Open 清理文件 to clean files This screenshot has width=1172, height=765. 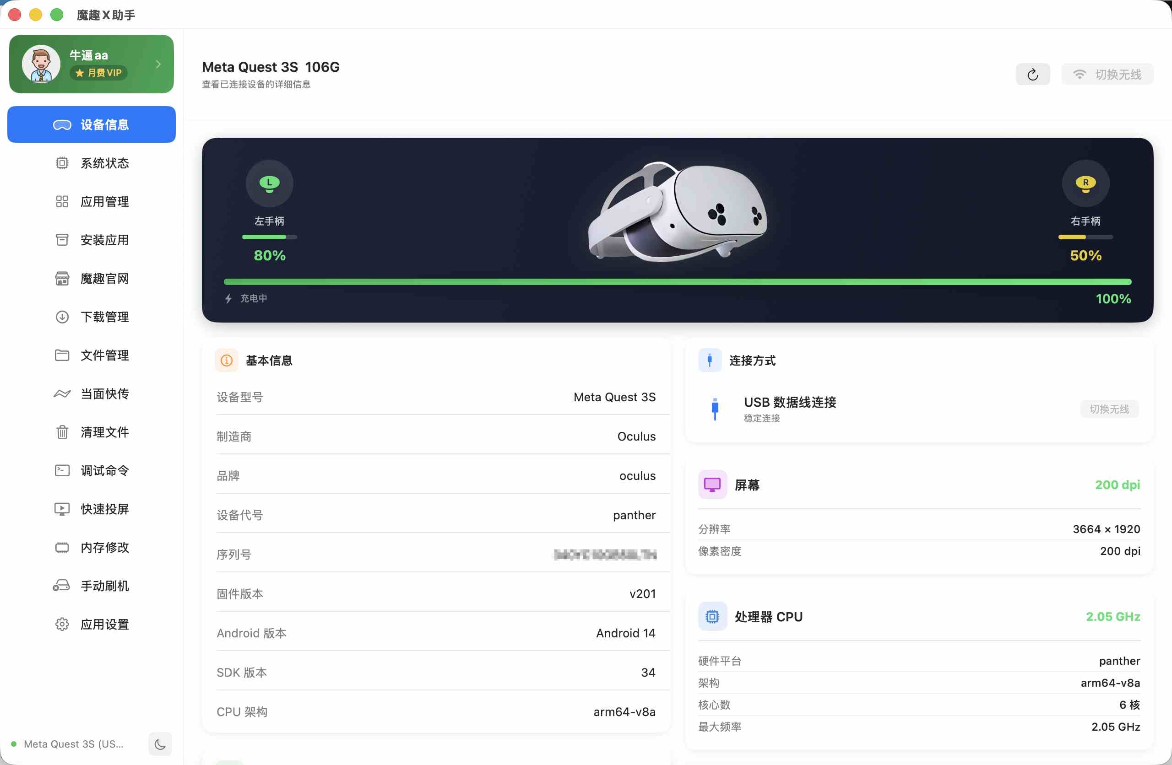point(91,432)
